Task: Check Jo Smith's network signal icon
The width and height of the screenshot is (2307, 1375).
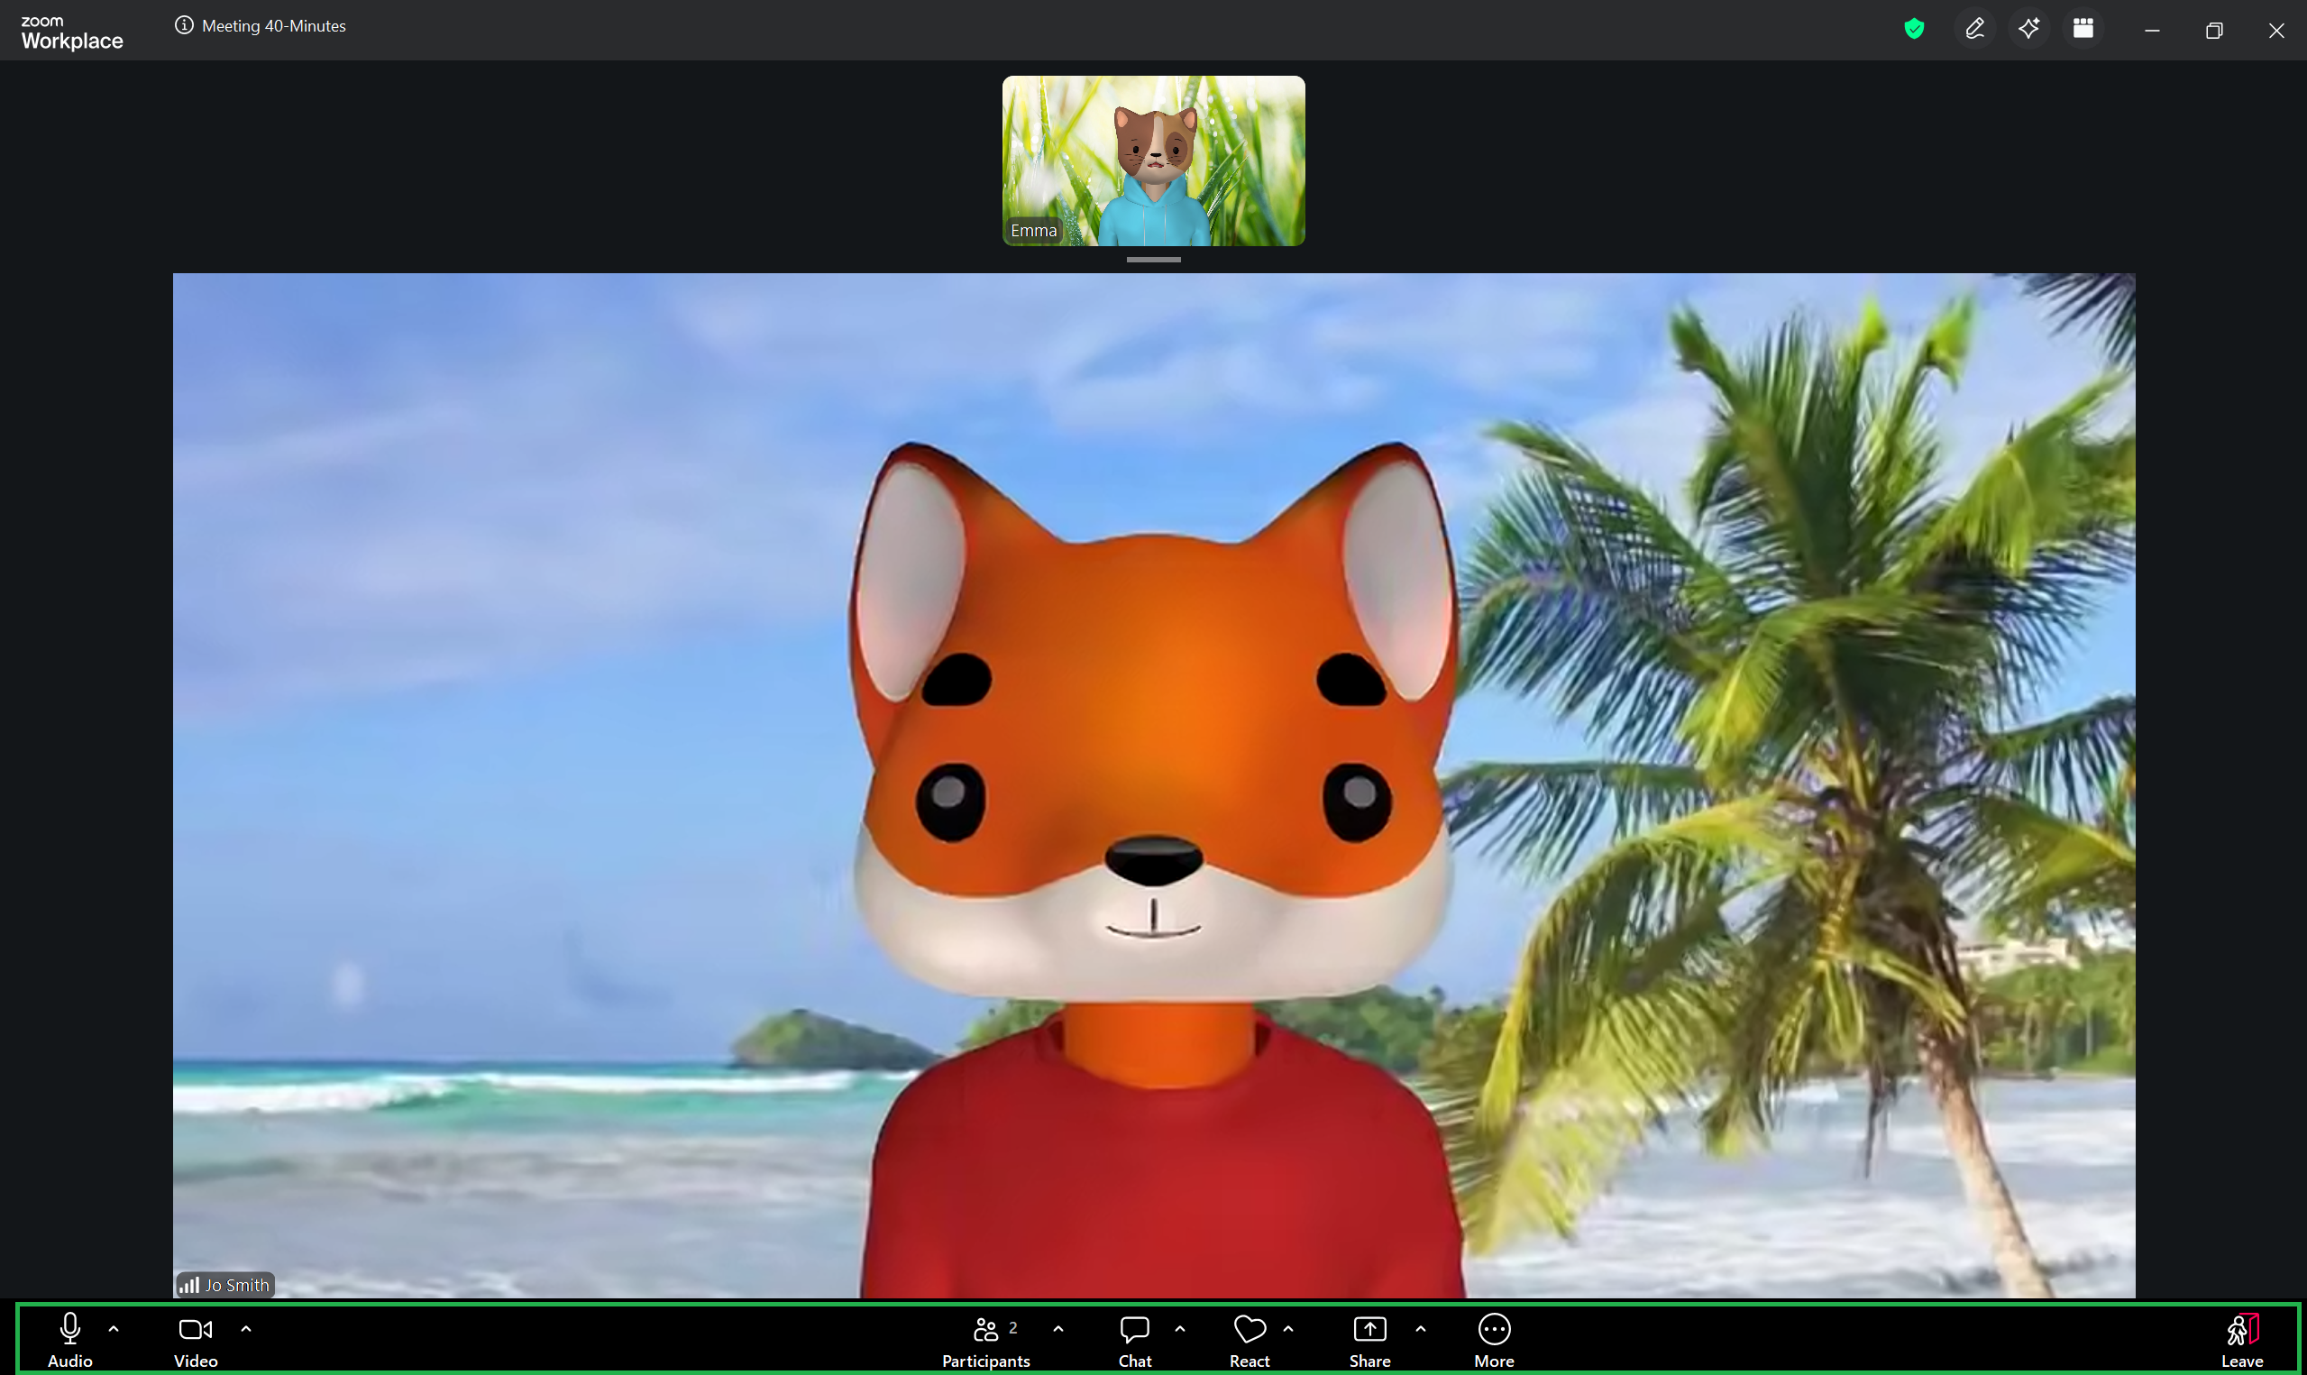Action: (190, 1285)
